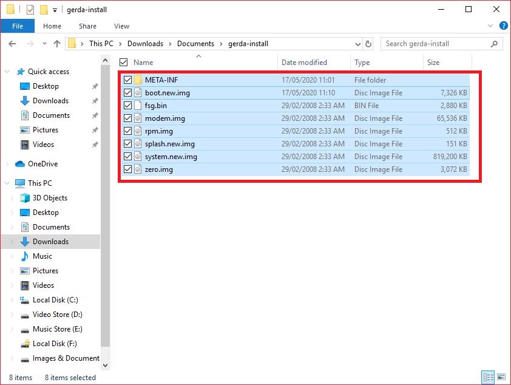Screen dimensions: 511x385
Task: Open the File menu tab
Action: pyautogui.click(x=18, y=26)
